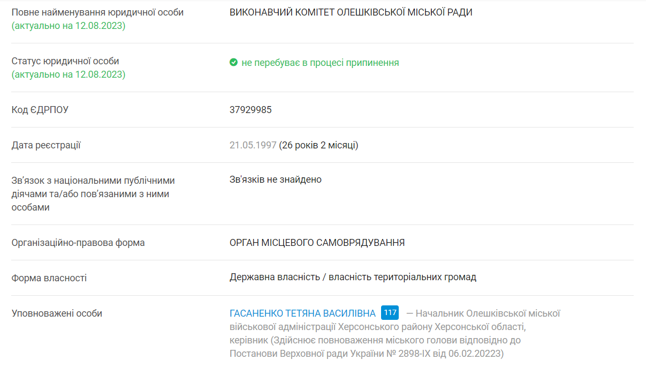
Task: Click the 'актуально на 12.08.2023' note under status
Action: 69,74
